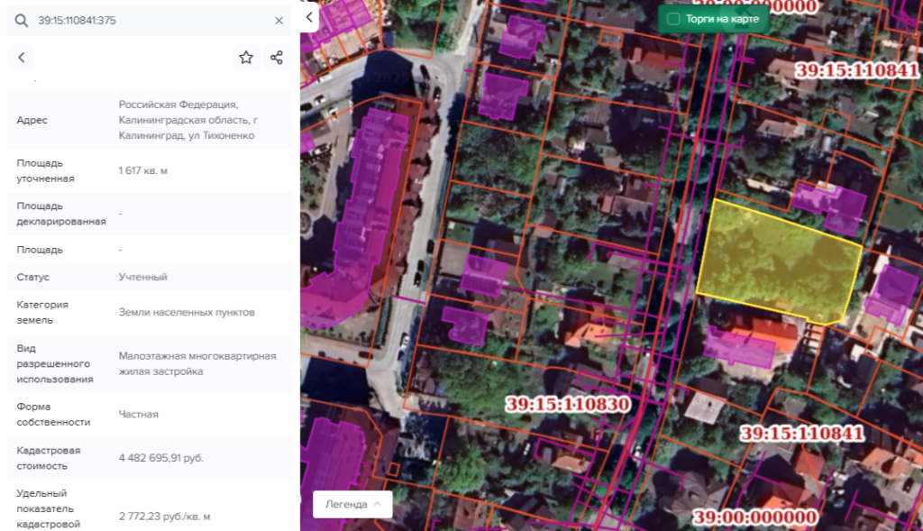Screen dimensions: 923x531
Task: Click the address value ending "ул Тихоненко"
Action: (x=187, y=120)
